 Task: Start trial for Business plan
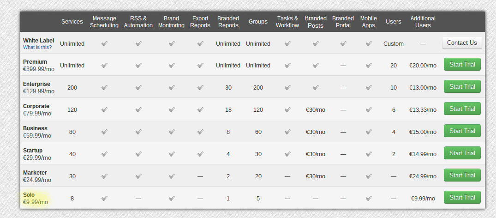point(462,131)
